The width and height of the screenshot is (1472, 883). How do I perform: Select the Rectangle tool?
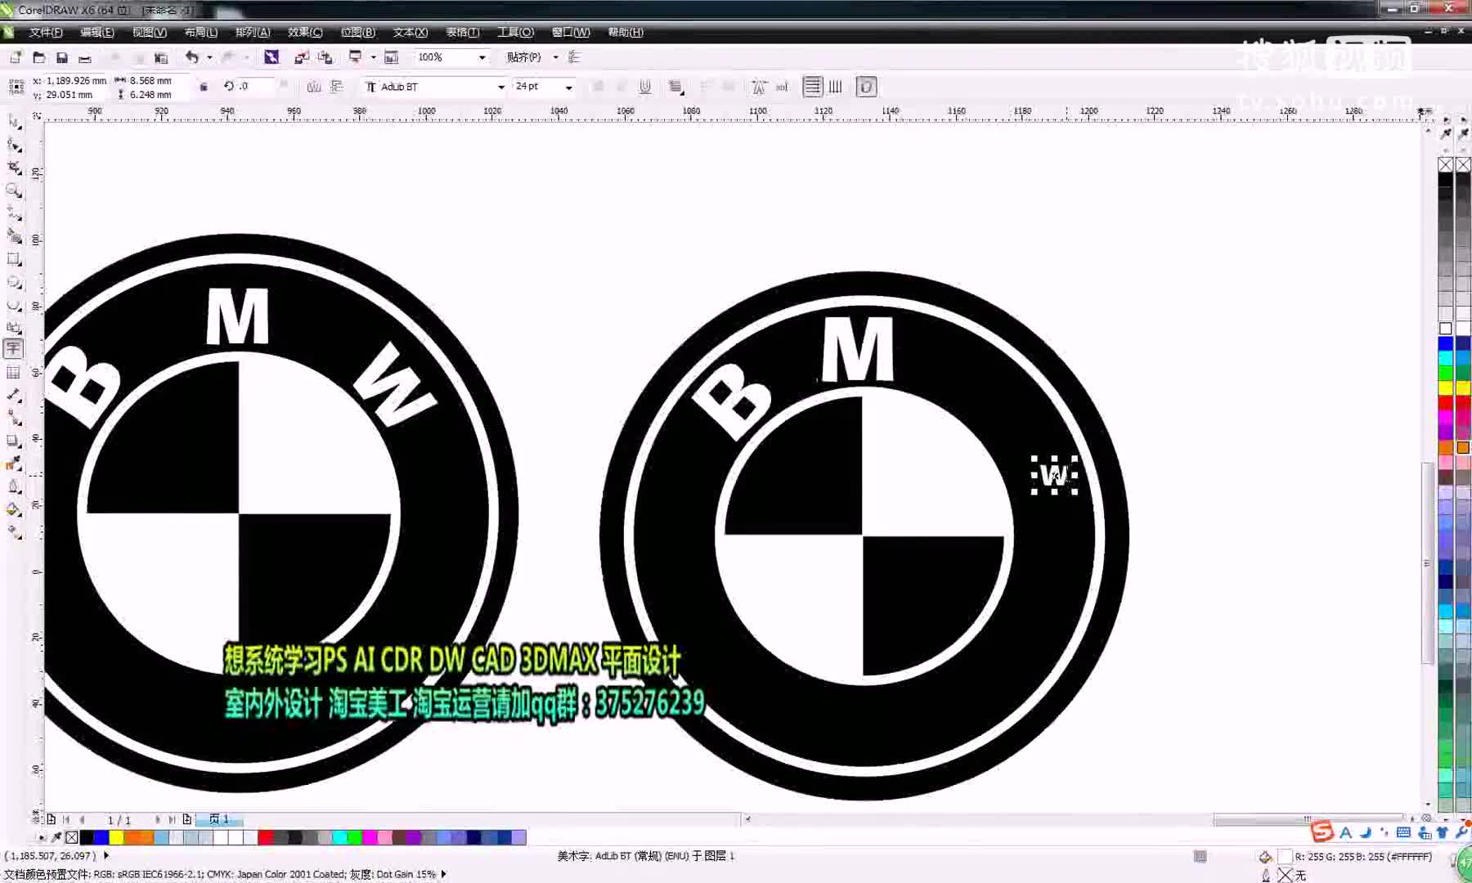point(14,259)
